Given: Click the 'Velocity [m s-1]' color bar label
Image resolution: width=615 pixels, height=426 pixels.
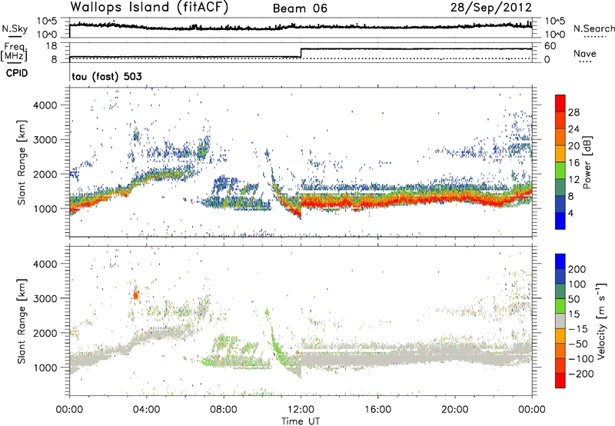Looking at the screenshot, I should 601,321.
